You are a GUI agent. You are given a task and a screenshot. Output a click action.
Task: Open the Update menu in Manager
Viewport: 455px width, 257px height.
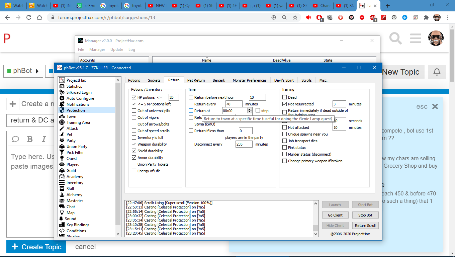pos(117,50)
